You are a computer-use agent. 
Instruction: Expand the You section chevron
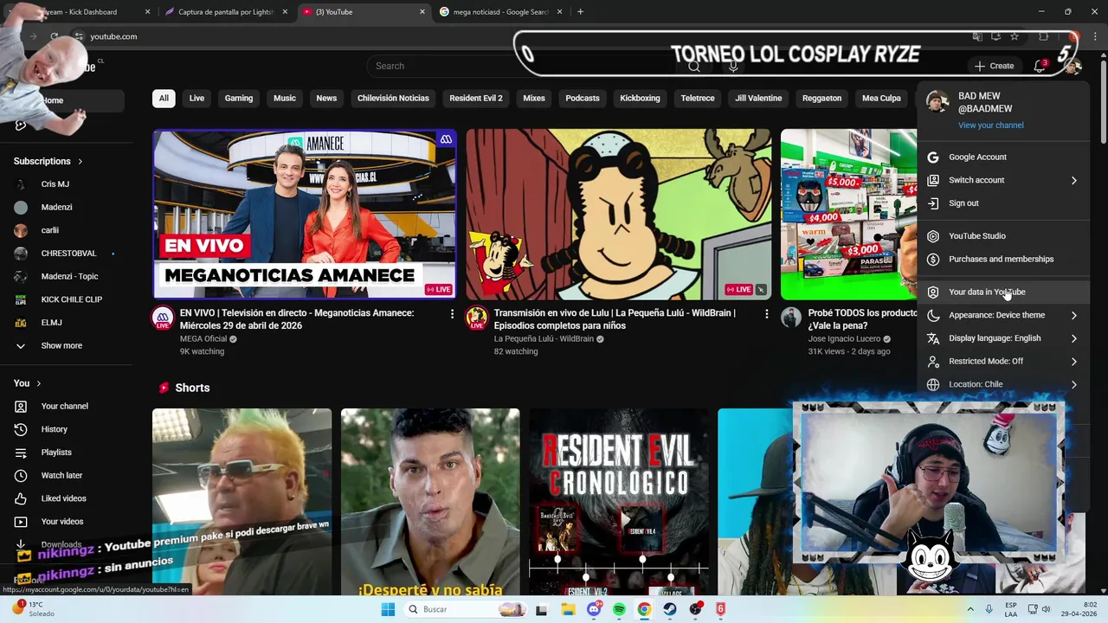click(39, 383)
